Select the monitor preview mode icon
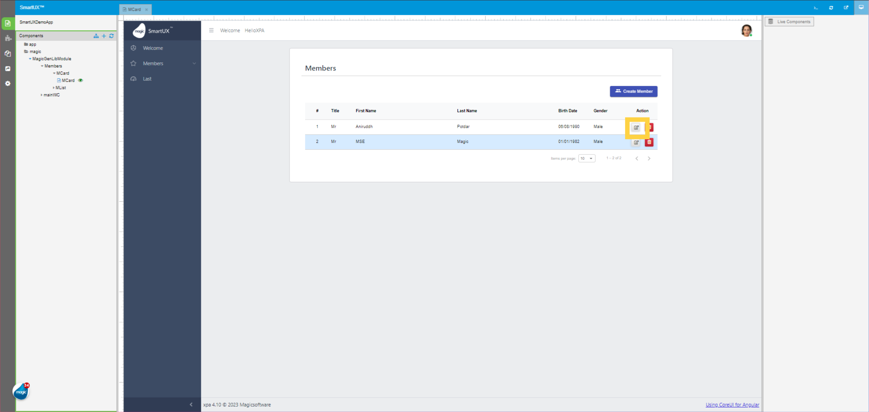The image size is (869, 412). coord(861,8)
